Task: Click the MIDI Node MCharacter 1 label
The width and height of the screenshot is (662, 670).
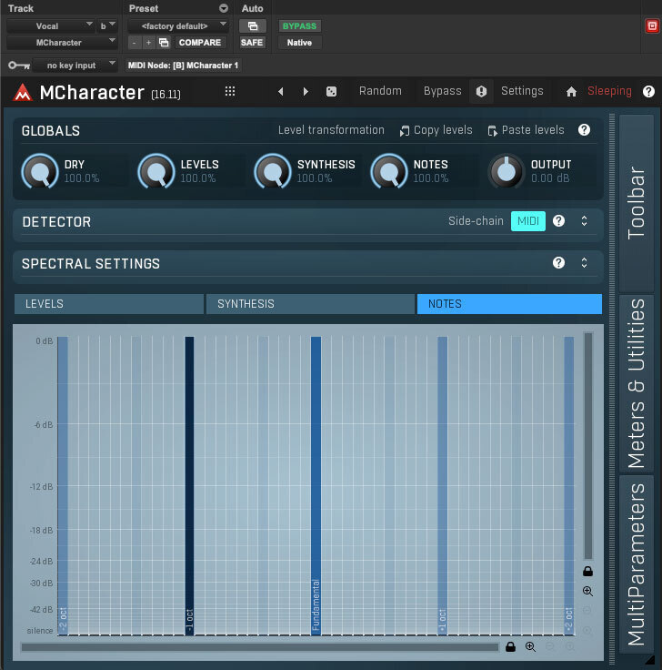Action: (183, 66)
